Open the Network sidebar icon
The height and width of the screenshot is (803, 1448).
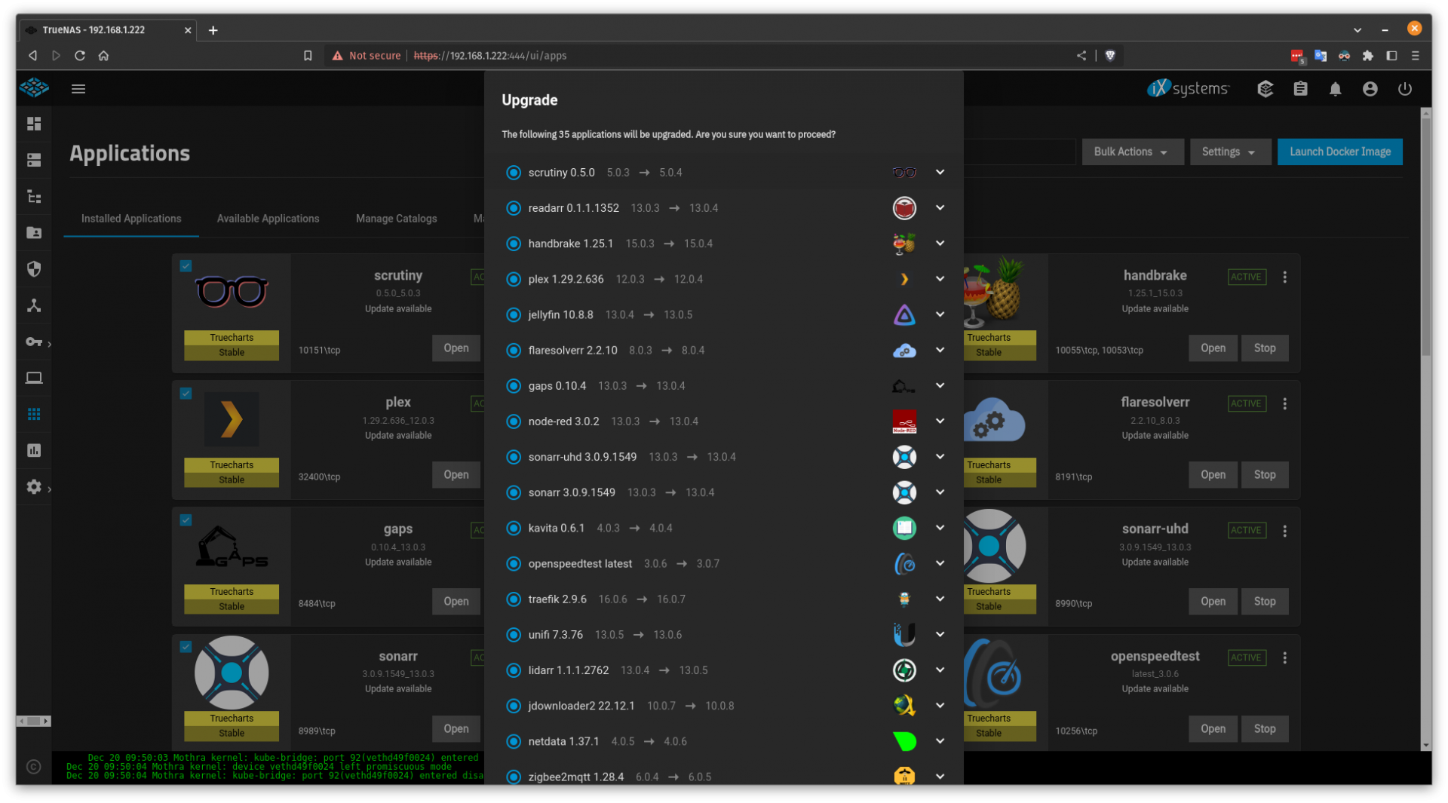34,305
